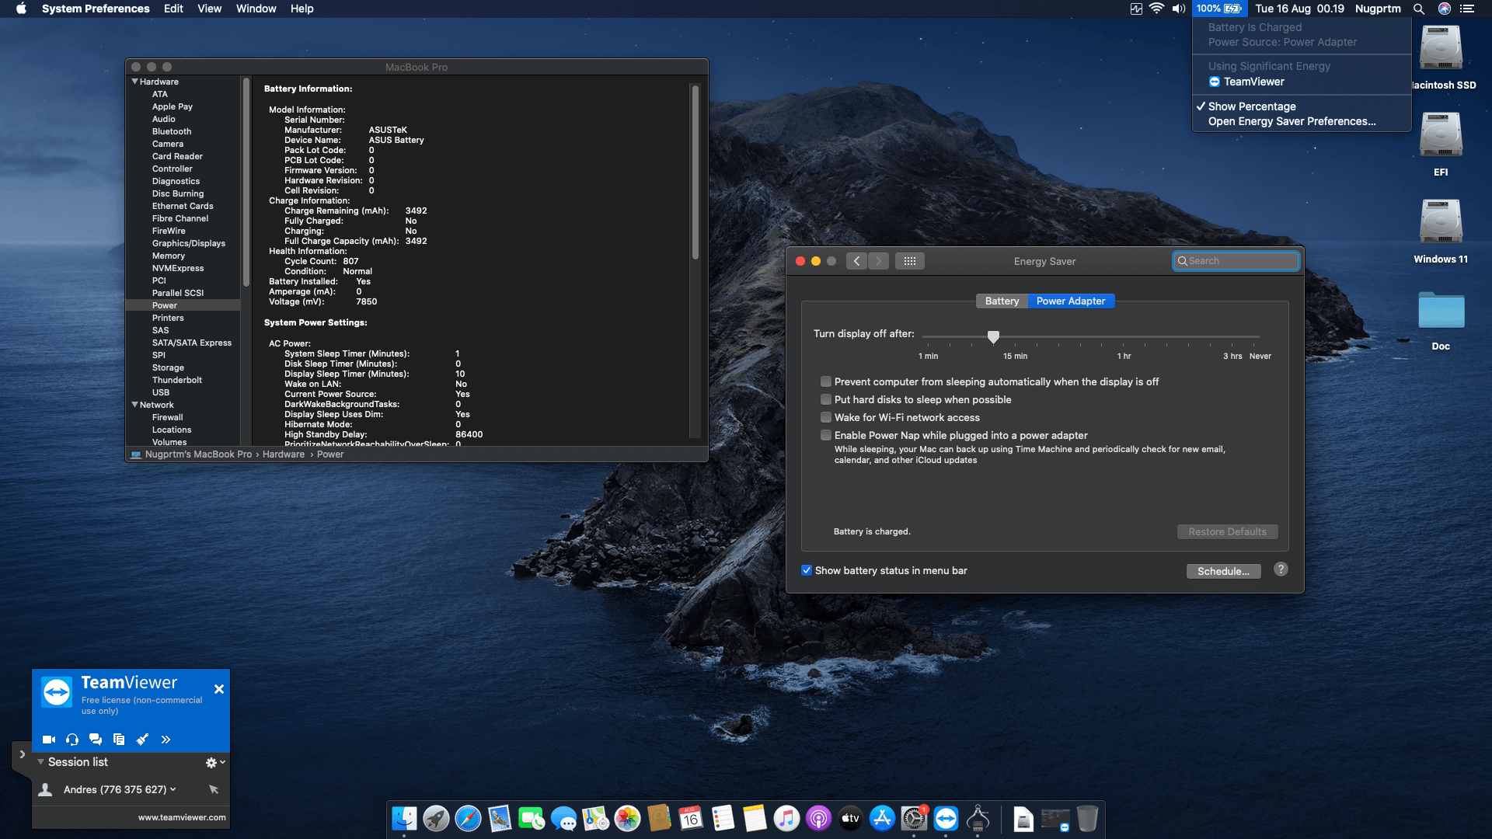Open Spotlight search in menu bar

pyautogui.click(x=1418, y=9)
